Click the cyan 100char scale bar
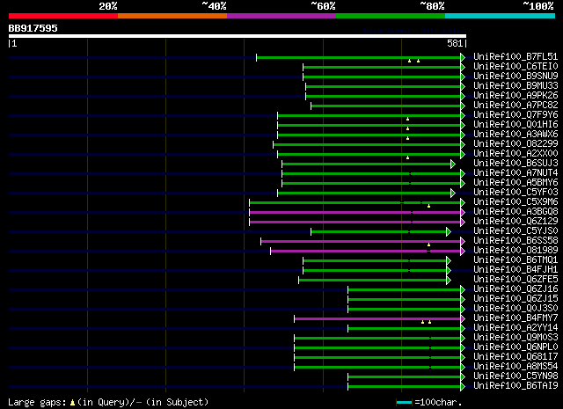 404,403
